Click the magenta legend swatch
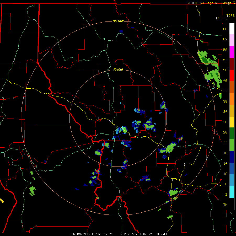 coord(232,52)
